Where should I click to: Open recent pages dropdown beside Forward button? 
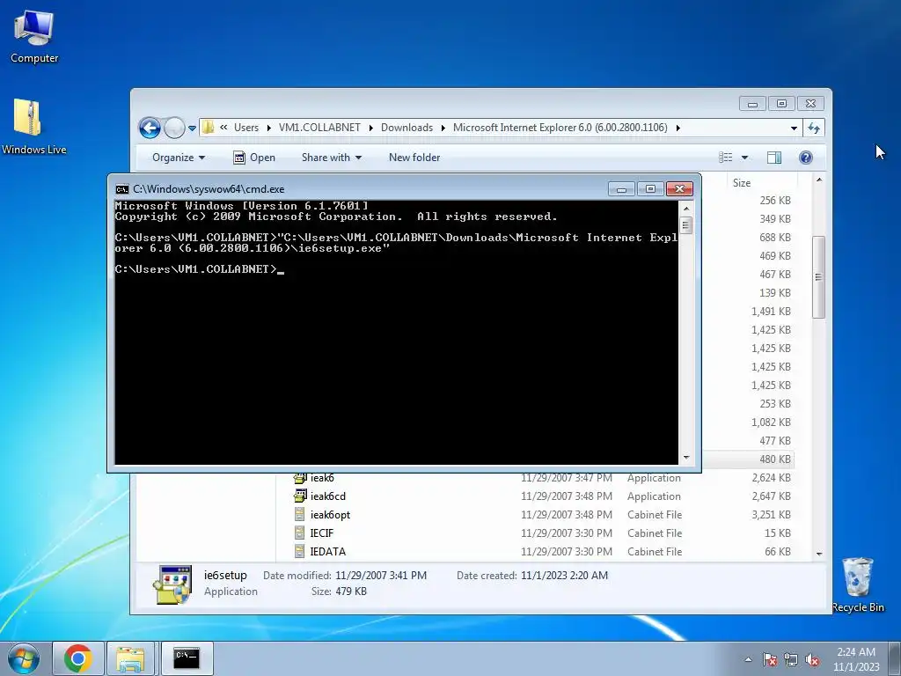(192, 129)
